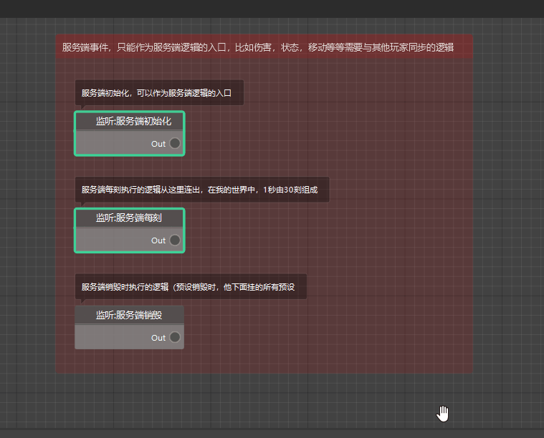This screenshot has width=544, height=438.
Task: Click empty red group area below 服务端销毁 node
Action: [x=129, y=361]
